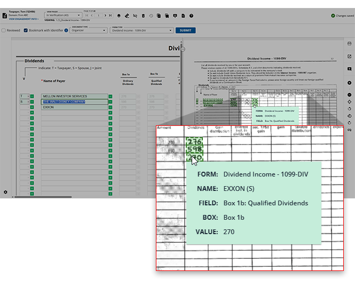Click the comment icon in right sidebar
355x288 pixels.
point(349,69)
